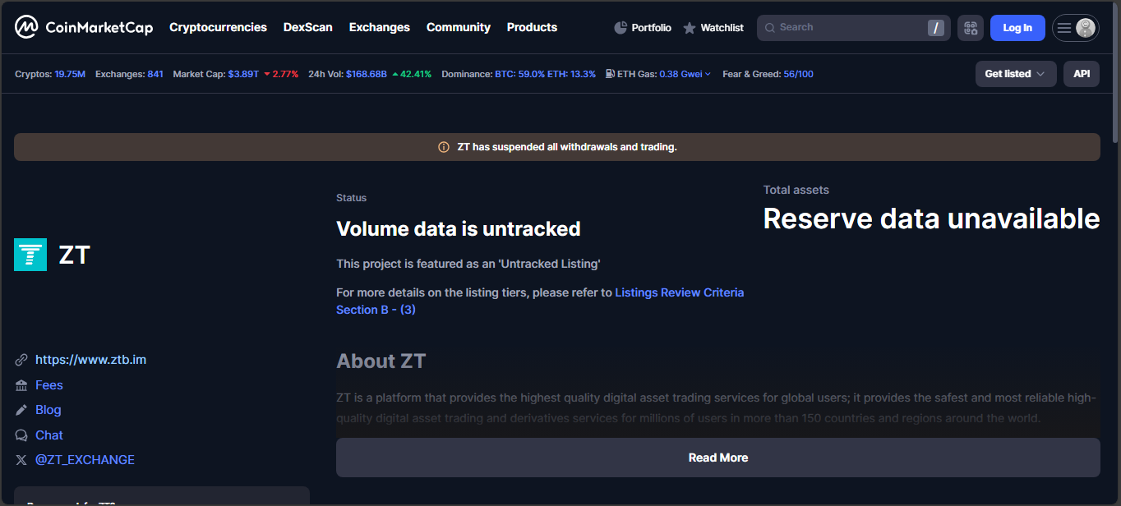
Task: Click the chat bubble icon
Action: [x=21, y=435]
